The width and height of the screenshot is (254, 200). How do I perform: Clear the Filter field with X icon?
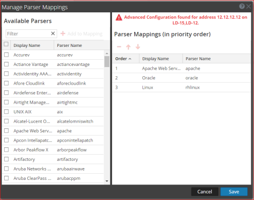53,34
